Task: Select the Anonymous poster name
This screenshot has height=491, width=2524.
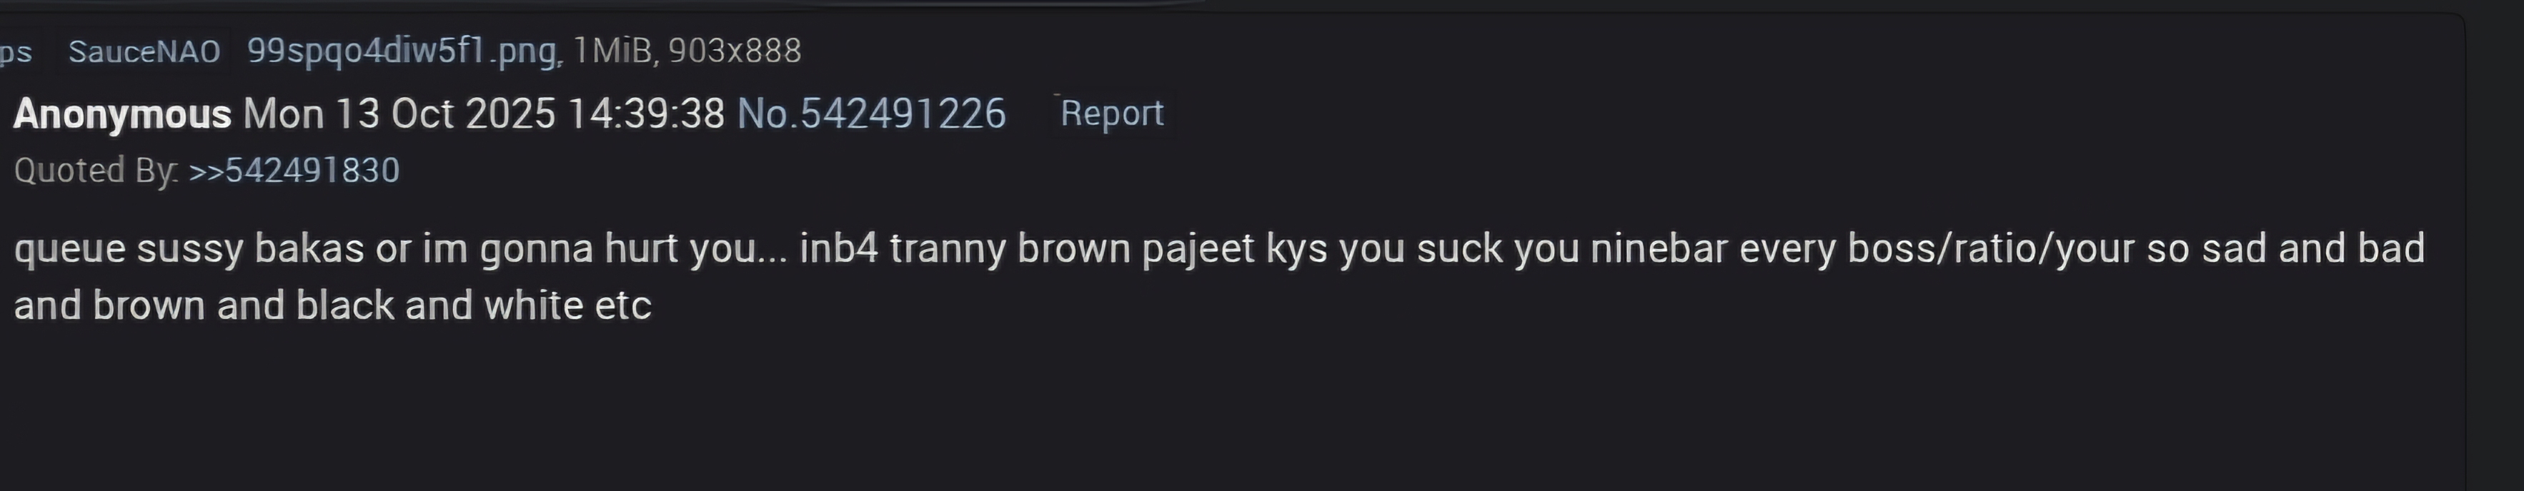Action: click(122, 114)
